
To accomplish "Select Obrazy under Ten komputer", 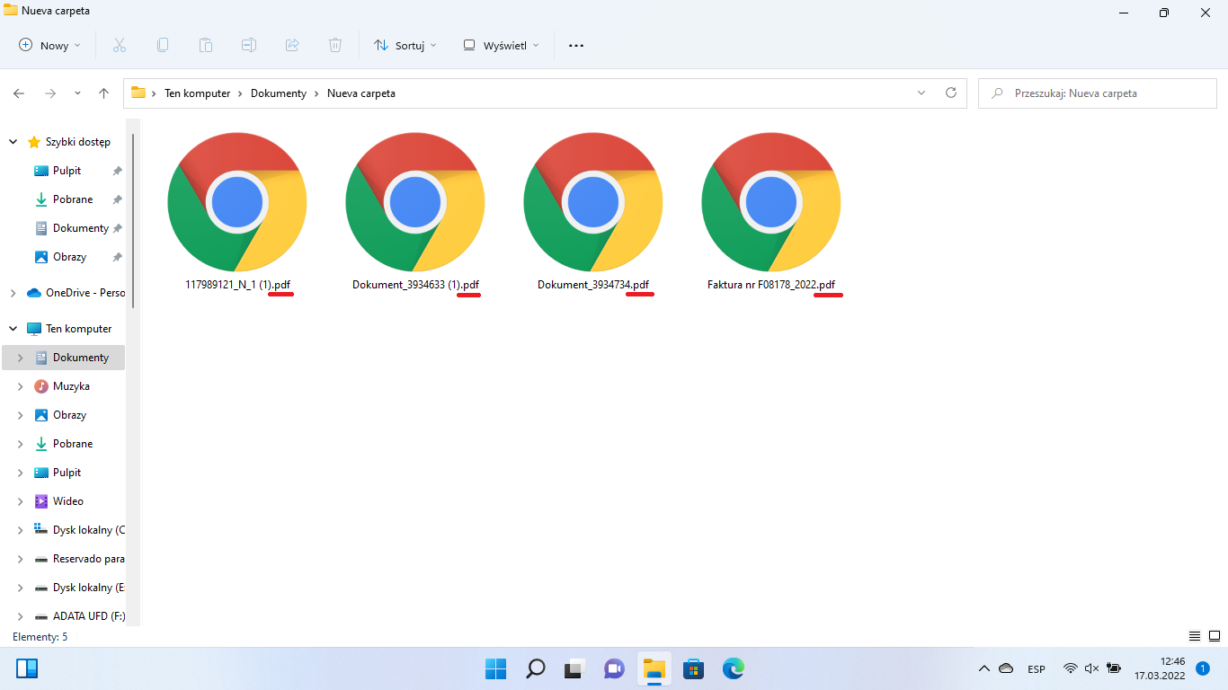I will pyautogui.click(x=69, y=415).
